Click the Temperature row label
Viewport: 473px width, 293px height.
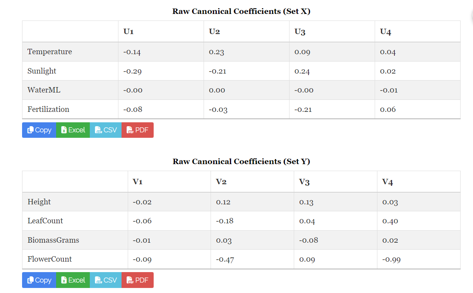tap(50, 52)
